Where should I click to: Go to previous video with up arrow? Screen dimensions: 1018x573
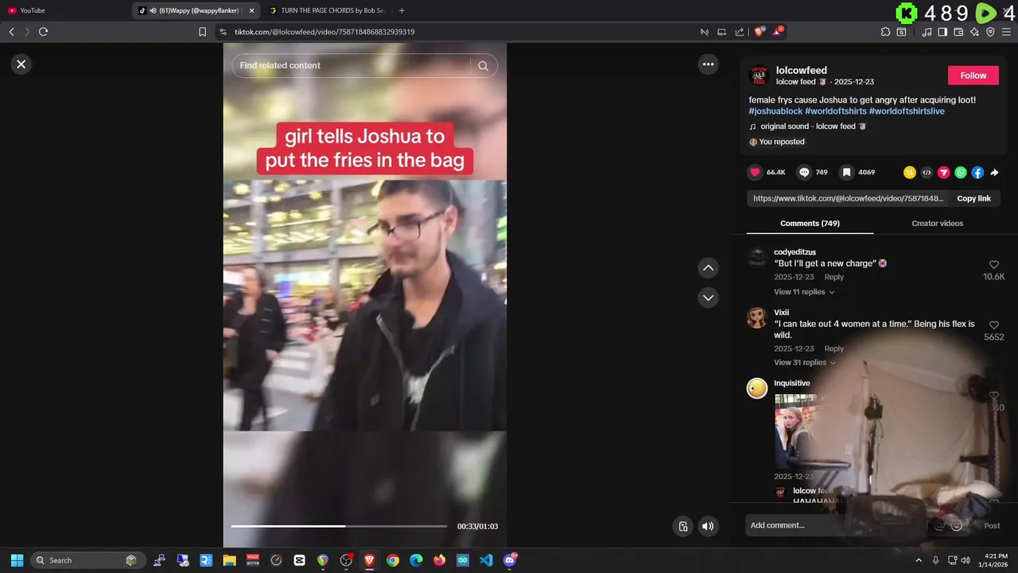(708, 268)
